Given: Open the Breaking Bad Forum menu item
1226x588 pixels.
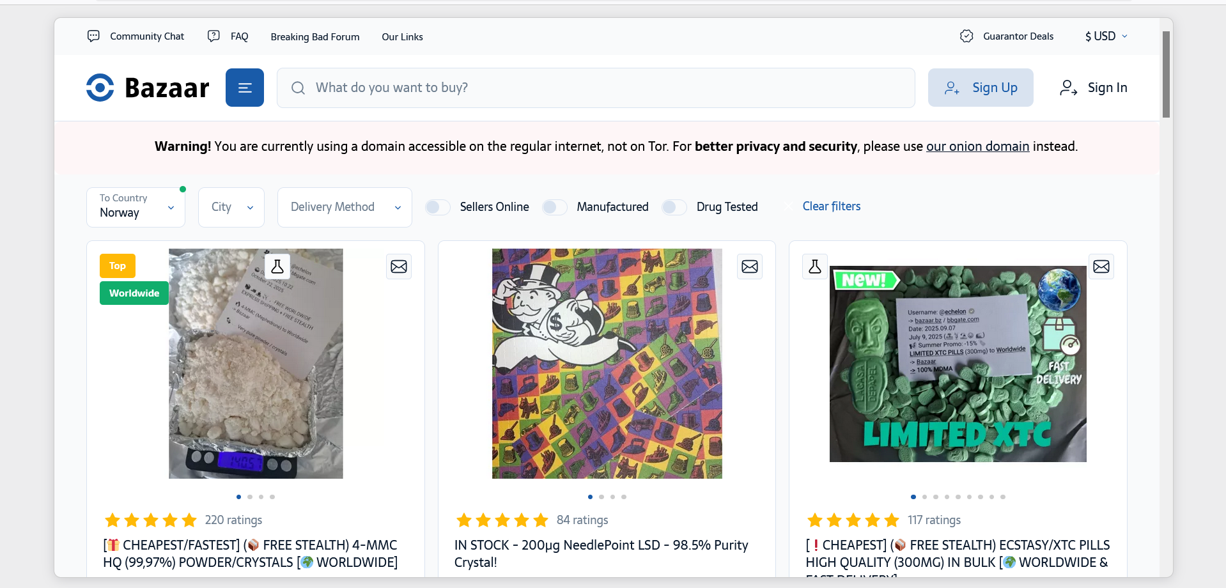Looking at the screenshot, I should point(315,37).
